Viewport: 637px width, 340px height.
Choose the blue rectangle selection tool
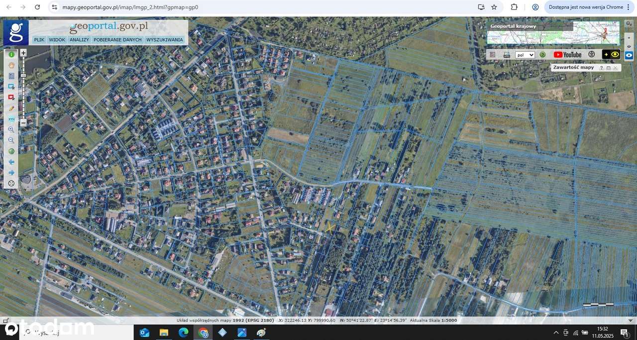coord(11,87)
